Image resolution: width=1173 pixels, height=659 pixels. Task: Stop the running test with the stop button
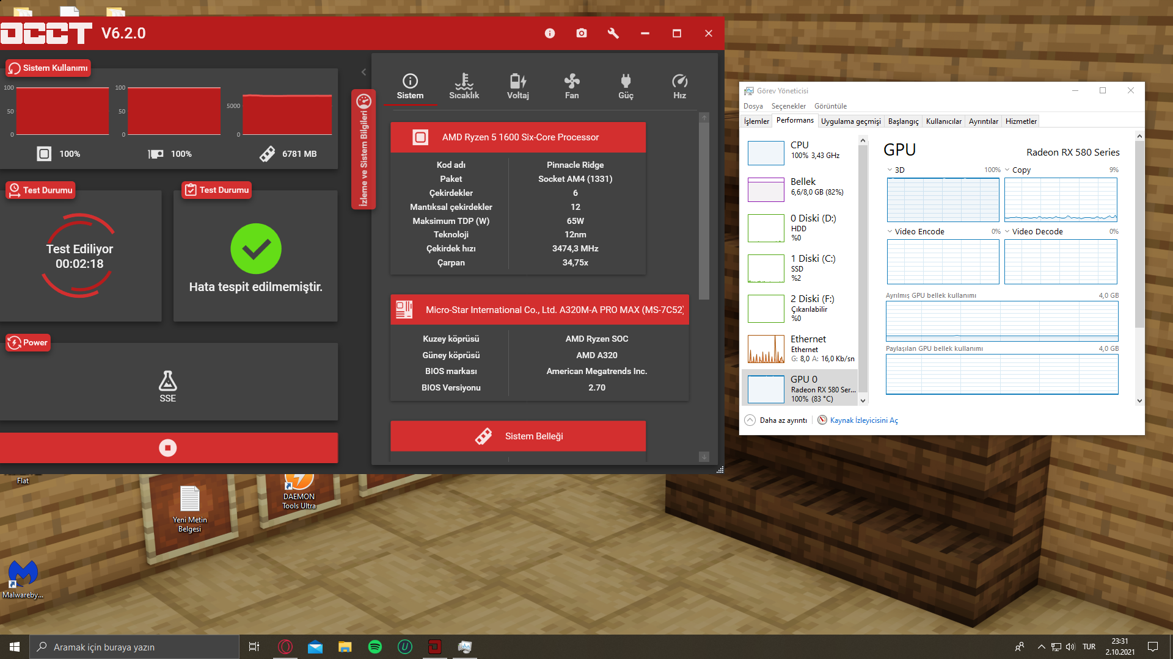click(168, 448)
